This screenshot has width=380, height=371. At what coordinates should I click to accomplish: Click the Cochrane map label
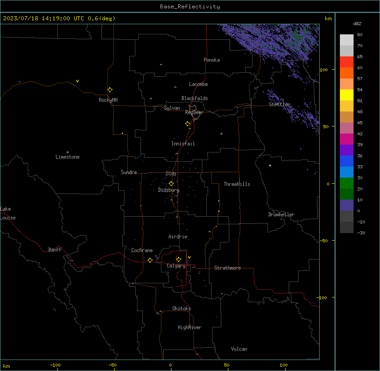point(142,250)
